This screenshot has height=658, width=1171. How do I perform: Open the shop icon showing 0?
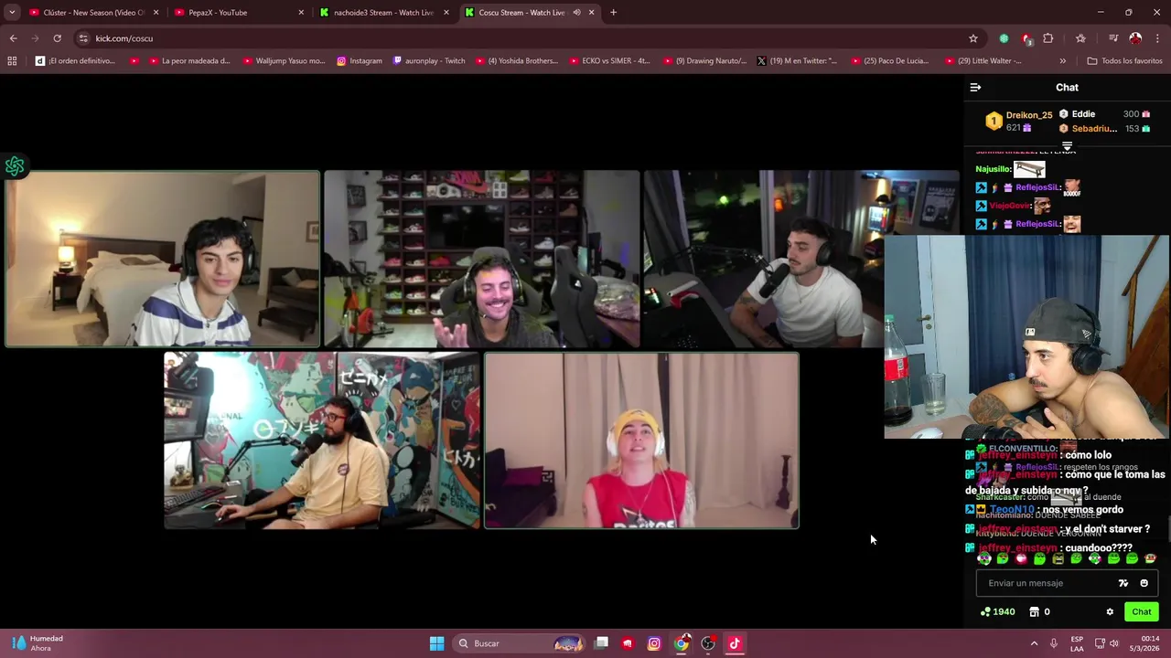coord(1039,612)
